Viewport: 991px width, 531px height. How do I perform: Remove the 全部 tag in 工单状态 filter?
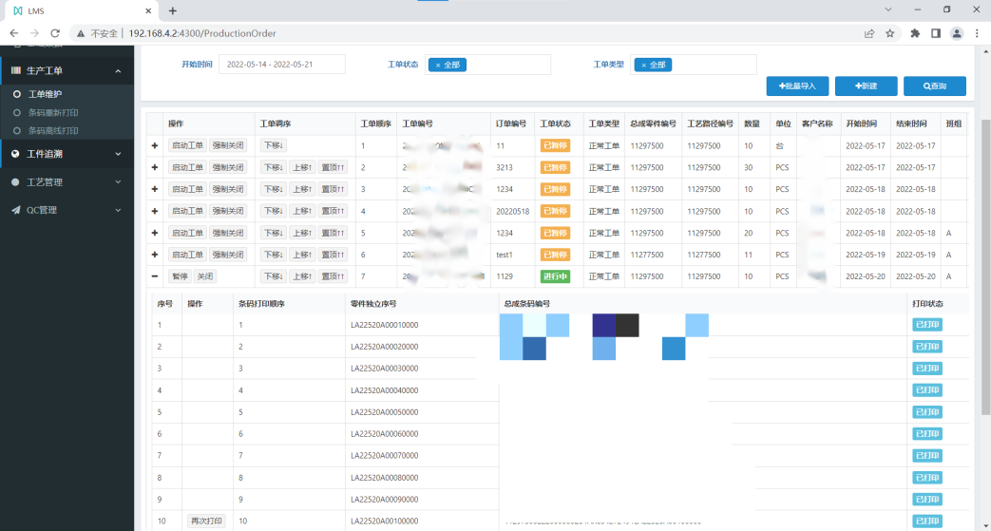click(437, 65)
